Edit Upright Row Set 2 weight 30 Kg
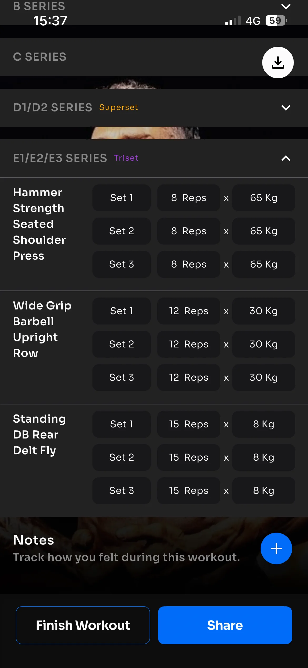308x668 pixels. point(264,344)
